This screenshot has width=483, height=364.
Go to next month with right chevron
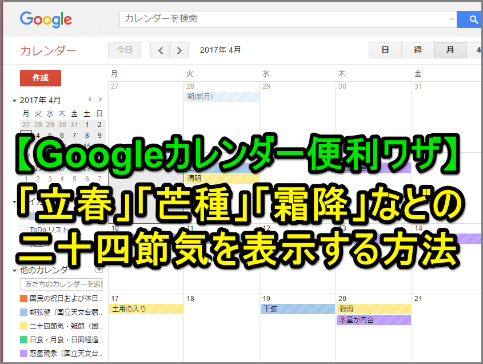point(179,50)
